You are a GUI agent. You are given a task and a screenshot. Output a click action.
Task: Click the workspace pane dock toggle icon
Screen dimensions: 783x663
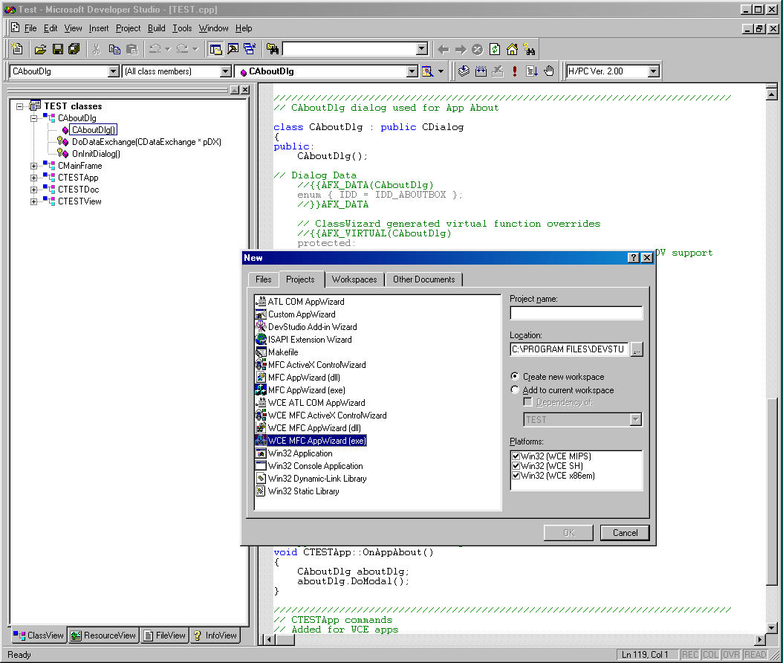pyautogui.click(x=235, y=90)
